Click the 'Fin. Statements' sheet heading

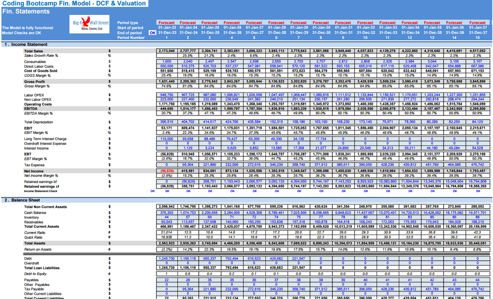[x=26, y=12]
